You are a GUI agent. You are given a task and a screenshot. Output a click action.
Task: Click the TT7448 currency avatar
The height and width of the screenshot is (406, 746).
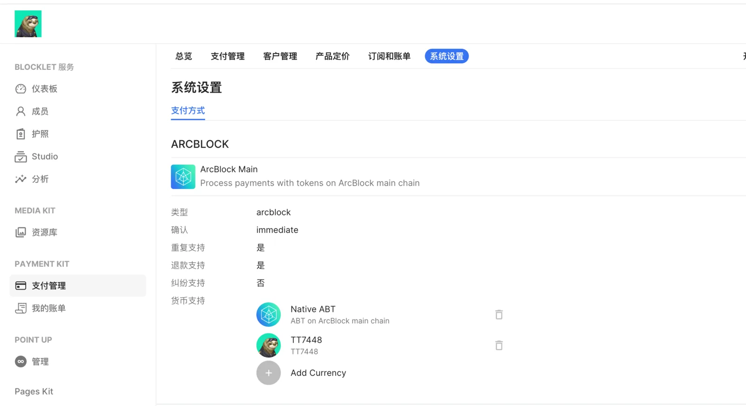(269, 345)
